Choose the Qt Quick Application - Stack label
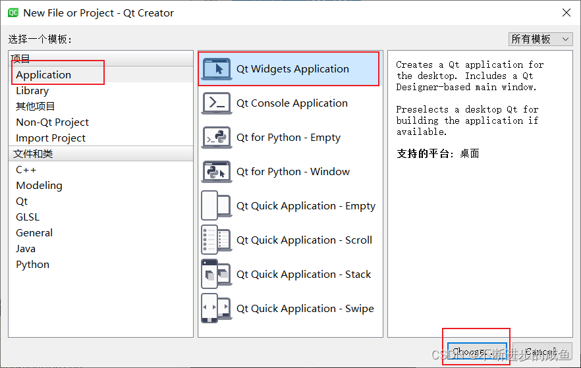 (304, 275)
